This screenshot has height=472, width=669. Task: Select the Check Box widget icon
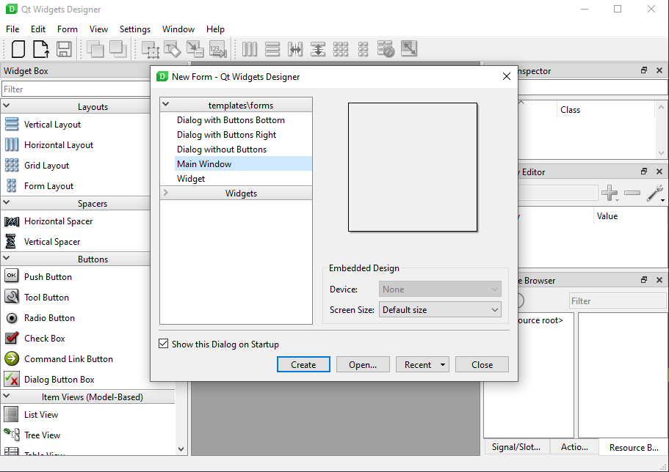[12, 338]
